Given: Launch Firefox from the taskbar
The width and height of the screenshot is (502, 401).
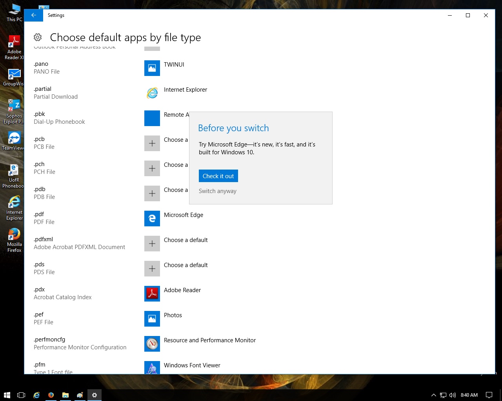Looking at the screenshot, I should click(x=51, y=395).
